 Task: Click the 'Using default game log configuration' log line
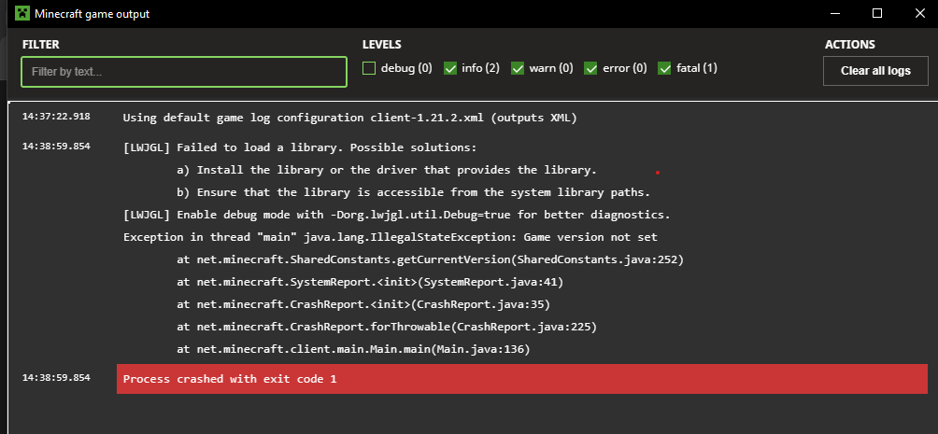pos(350,118)
